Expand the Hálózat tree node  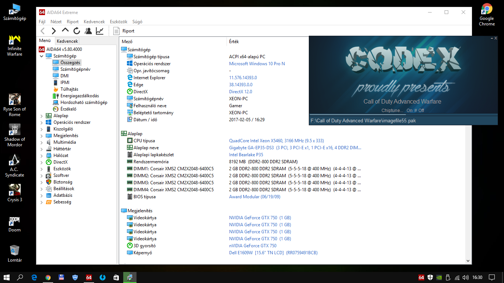pyautogui.click(x=41, y=156)
